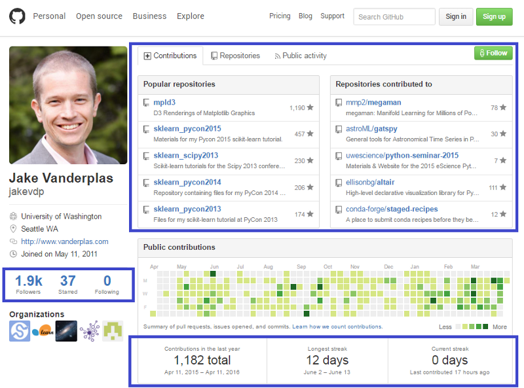The height and width of the screenshot is (388, 524).
Task: Click the Longest streak 12 days stat
Action: (x=327, y=361)
